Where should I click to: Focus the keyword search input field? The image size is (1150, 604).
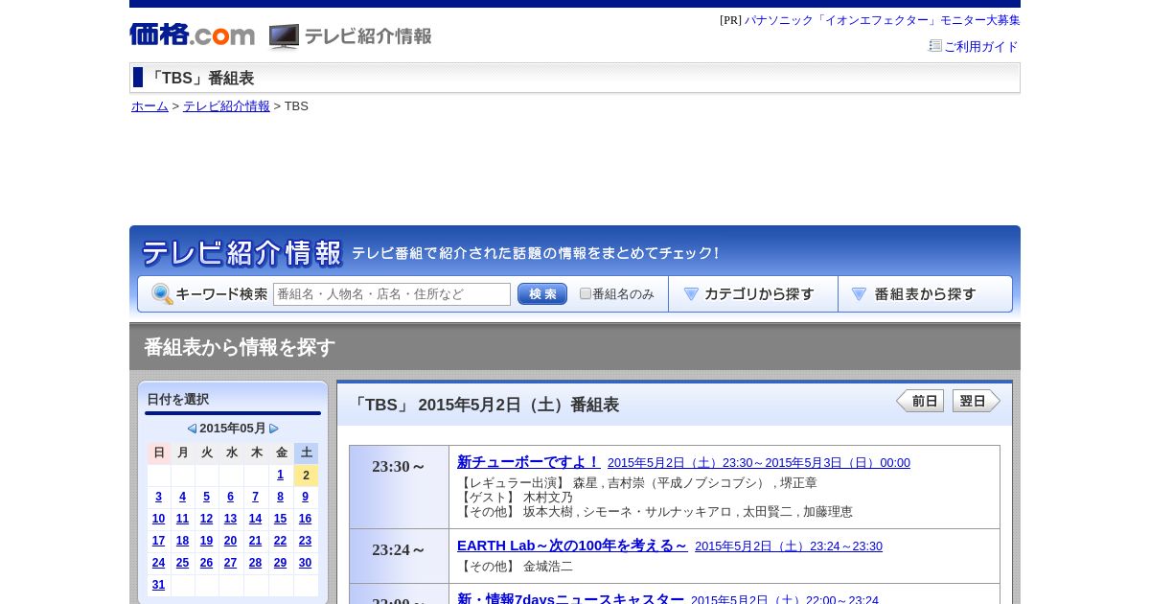392,294
